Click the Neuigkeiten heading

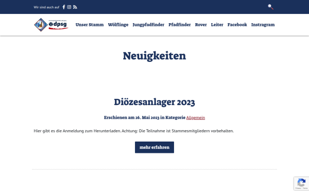click(154, 56)
